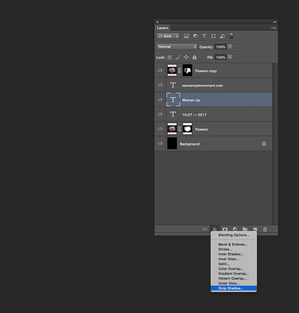Viewport: 299px width, 313px height.
Task: Click link icon on Flowers copy layer
Action: click(x=179, y=70)
